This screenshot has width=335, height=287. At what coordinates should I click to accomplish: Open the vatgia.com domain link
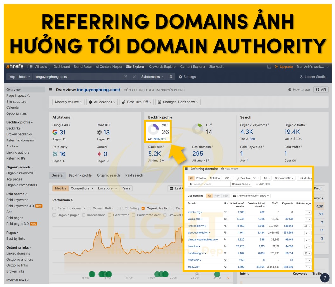194,219
